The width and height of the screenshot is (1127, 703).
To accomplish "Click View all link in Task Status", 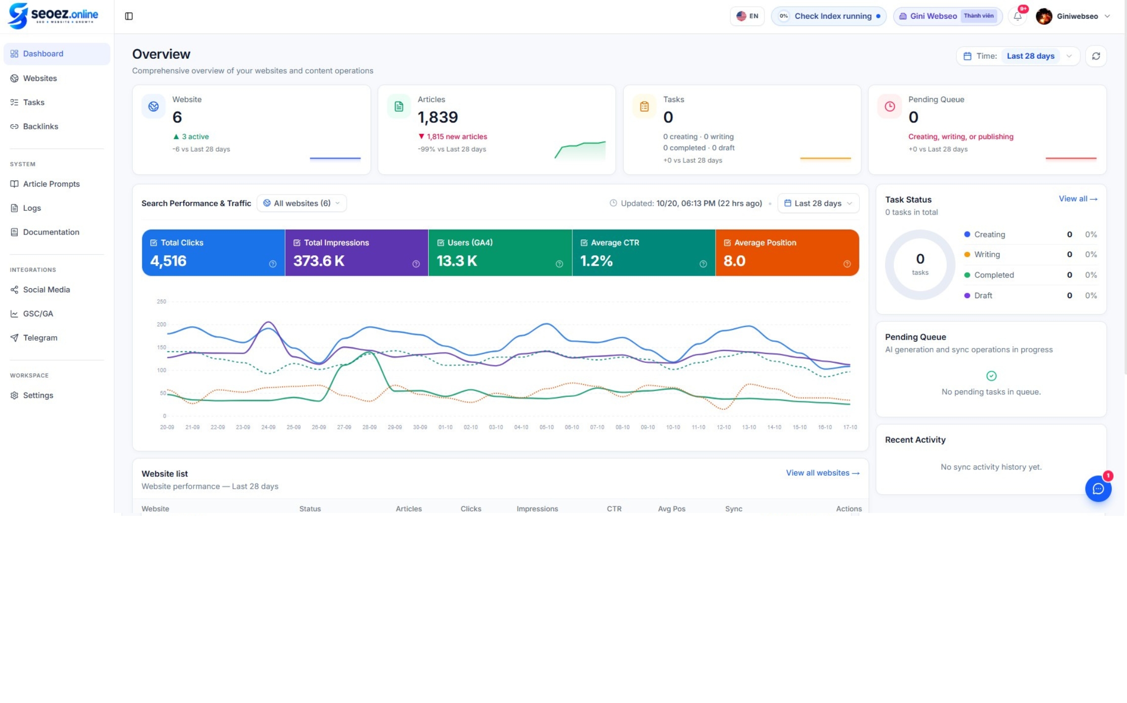I will tap(1078, 199).
